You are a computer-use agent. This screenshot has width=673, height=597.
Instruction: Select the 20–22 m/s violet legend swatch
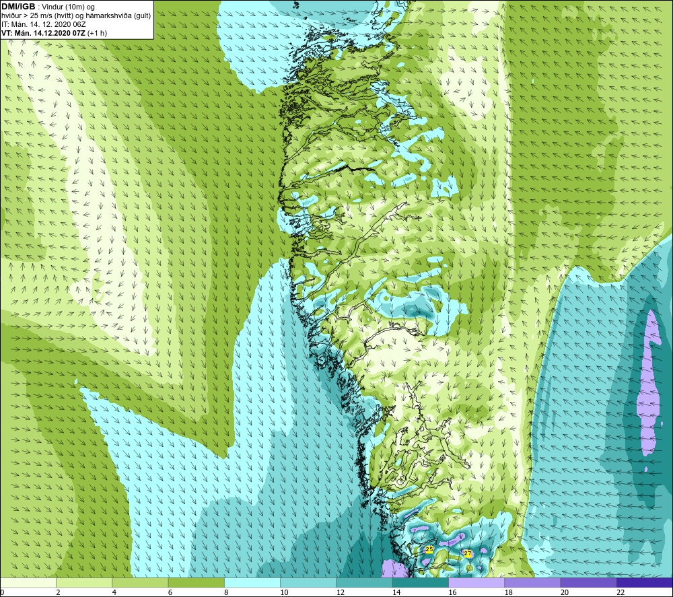(588, 582)
